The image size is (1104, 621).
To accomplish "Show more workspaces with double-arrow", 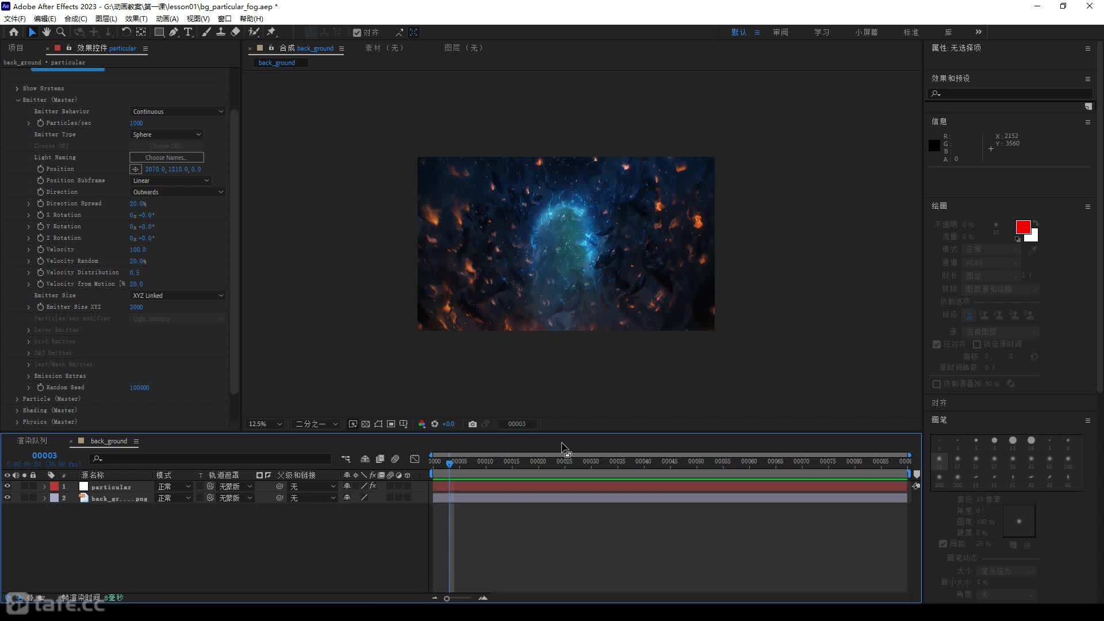I will [979, 32].
